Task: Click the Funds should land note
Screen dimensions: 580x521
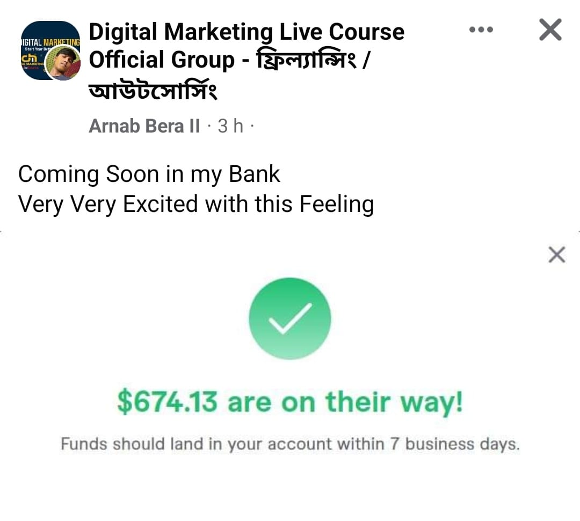Action: pos(290,444)
